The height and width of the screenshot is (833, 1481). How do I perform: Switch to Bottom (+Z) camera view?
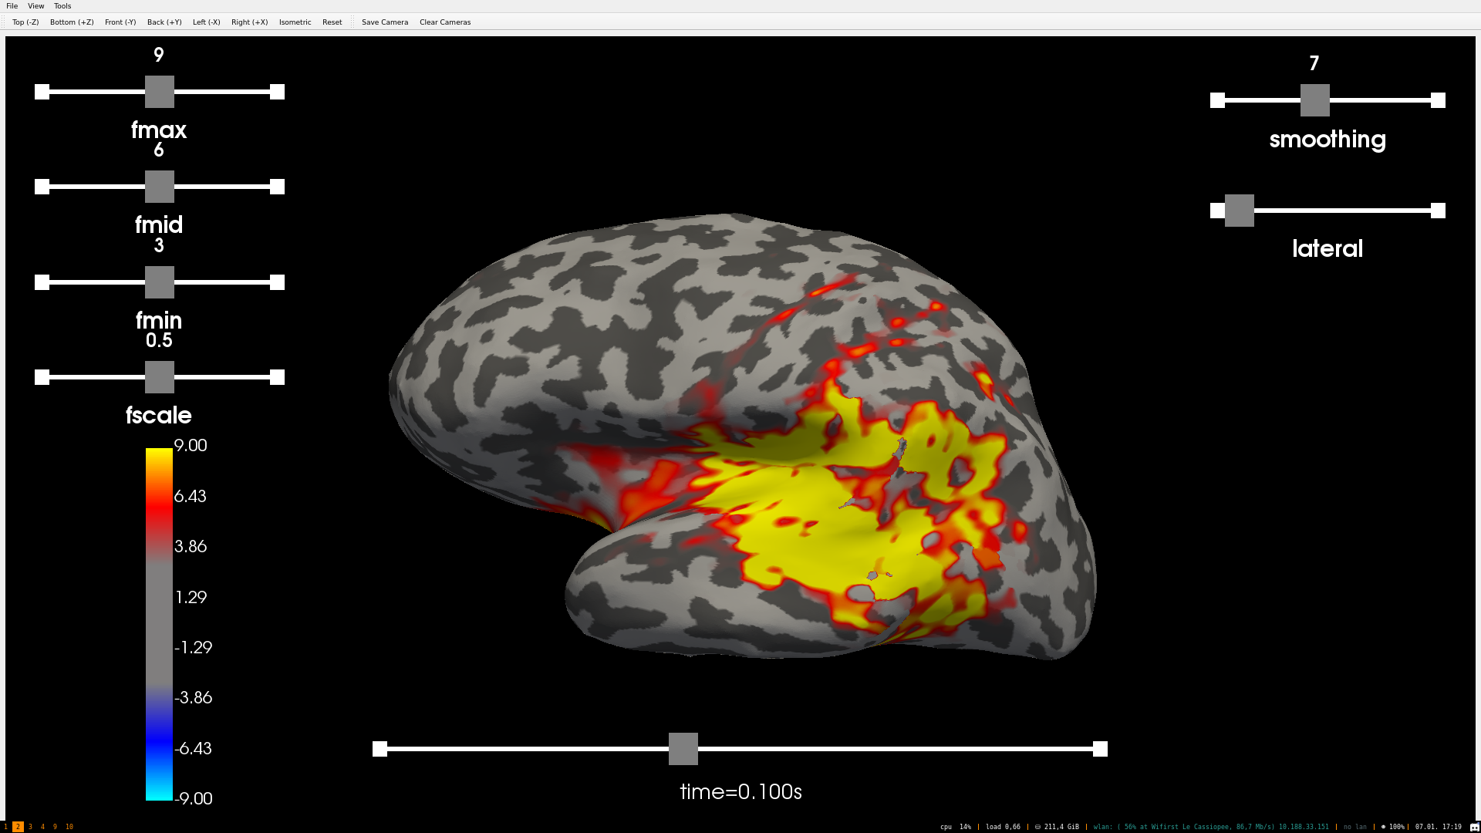72,22
